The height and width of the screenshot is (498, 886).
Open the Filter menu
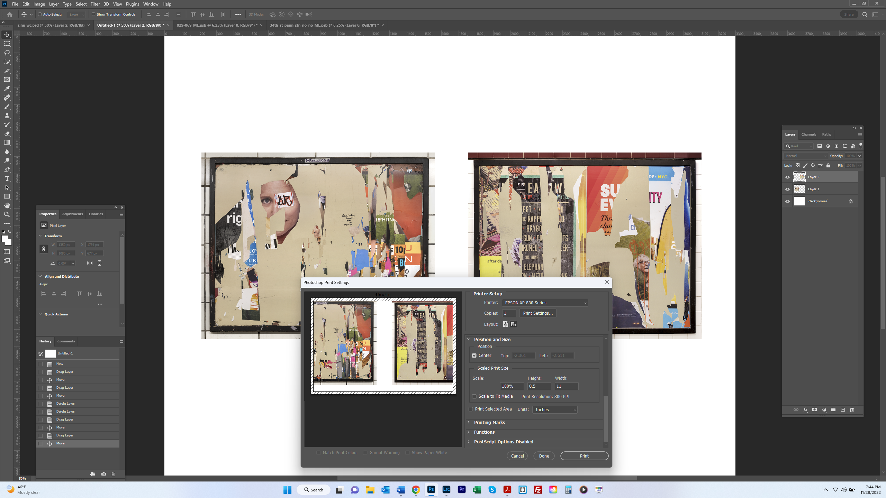pos(95,4)
